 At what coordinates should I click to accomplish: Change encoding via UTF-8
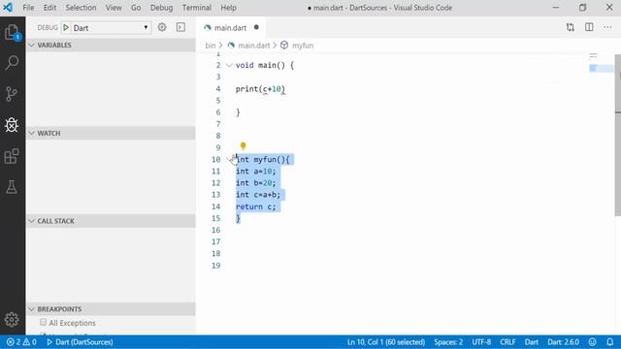481,342
